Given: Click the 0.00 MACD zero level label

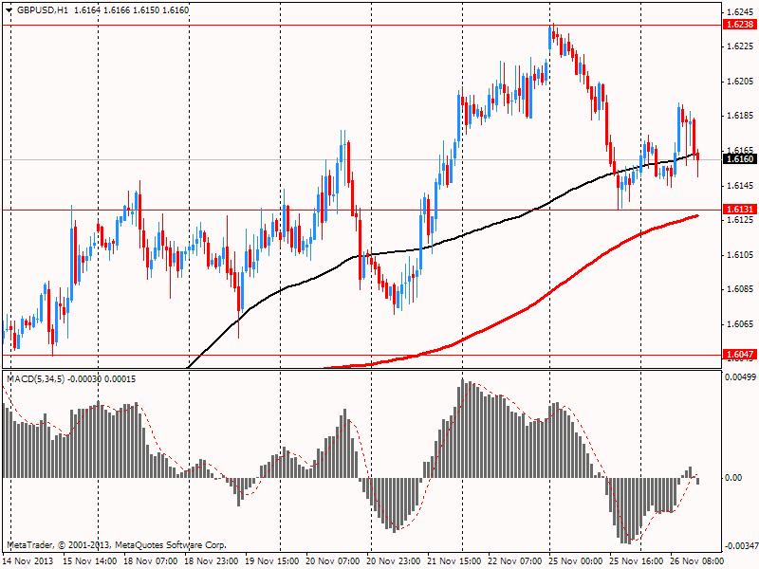Looking at the screenshot, I should click(733, 478).
